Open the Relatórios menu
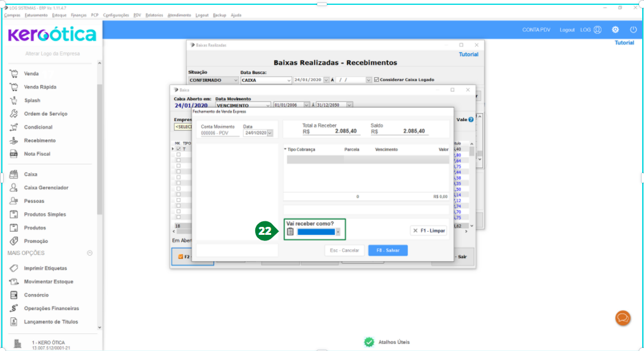Screen dimensions: 644x351 click(x=154, y=15)
